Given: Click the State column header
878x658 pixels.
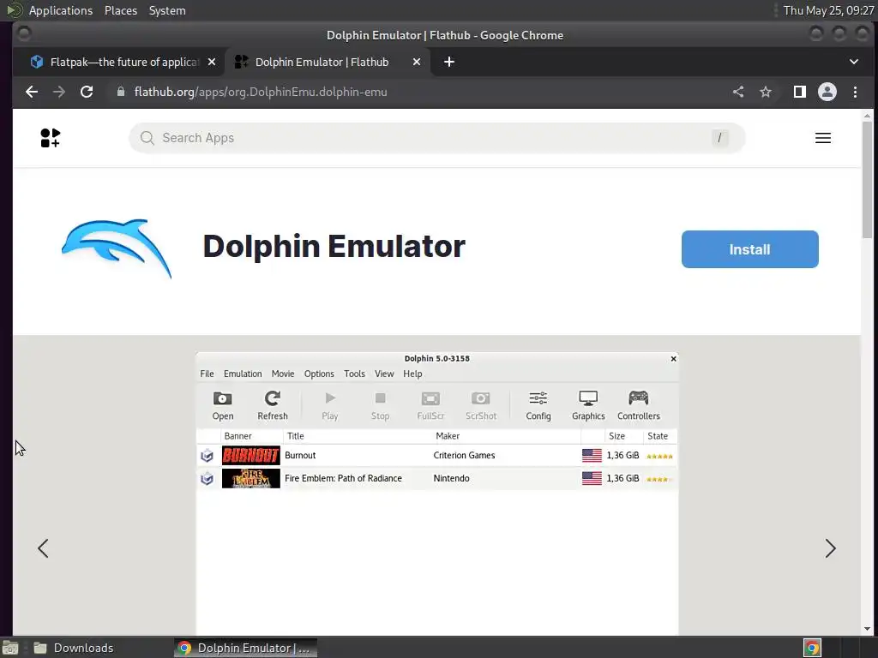Looking at the screenshot, I should 658,436.
